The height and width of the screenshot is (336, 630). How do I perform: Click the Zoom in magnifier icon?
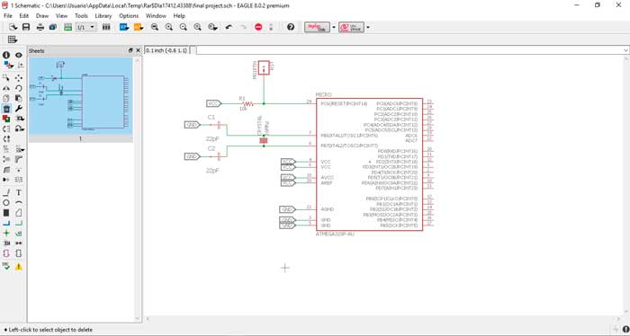(169, 27)
